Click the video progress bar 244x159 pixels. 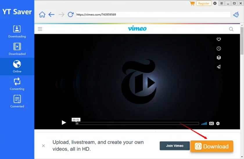tap(137, 123)
